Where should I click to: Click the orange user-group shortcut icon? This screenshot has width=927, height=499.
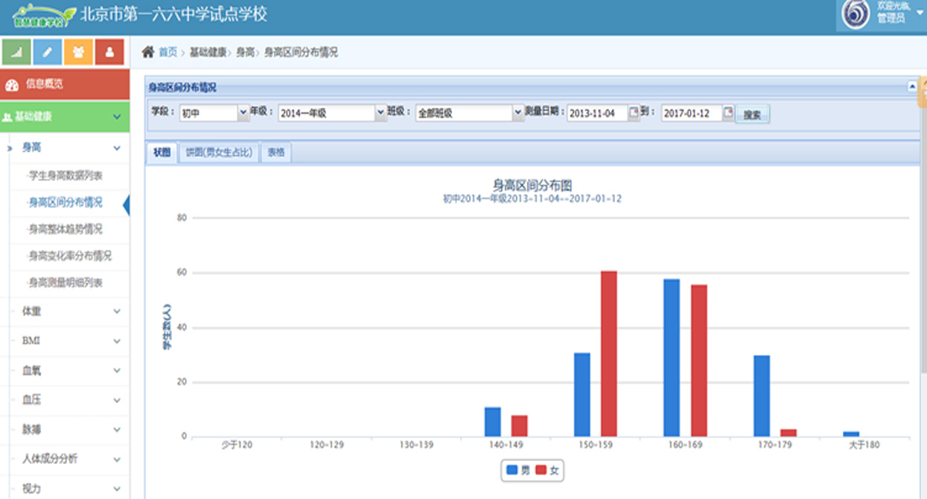[78, 52]
